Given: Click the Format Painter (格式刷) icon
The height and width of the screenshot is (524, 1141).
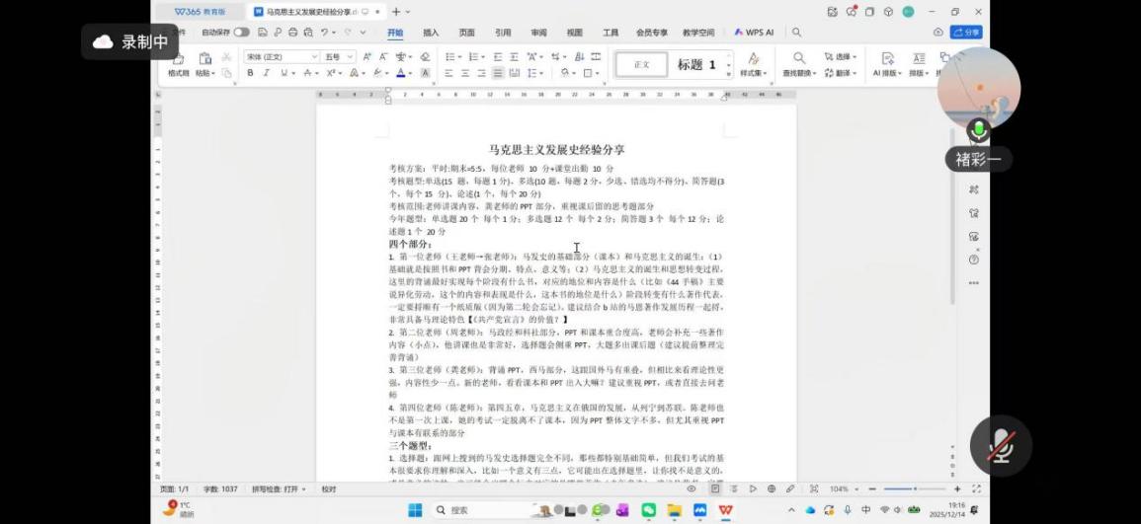Looking at the screenshot, I should click(x=178, y=59).
